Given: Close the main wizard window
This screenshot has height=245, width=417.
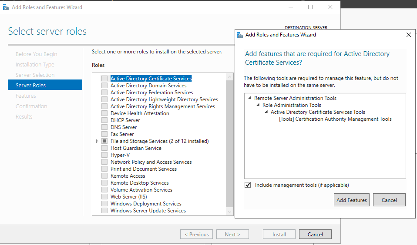Looking at the screenshot, I should click(x=330, y=7).
